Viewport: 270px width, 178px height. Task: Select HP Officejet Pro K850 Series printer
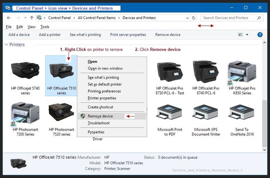pos(242,72)
